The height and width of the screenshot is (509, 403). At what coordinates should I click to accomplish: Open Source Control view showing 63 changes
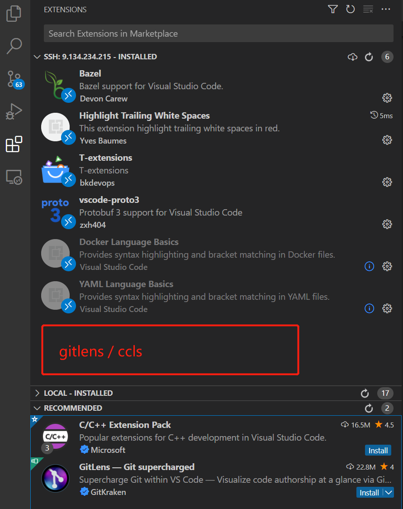[x=14, y=79]
